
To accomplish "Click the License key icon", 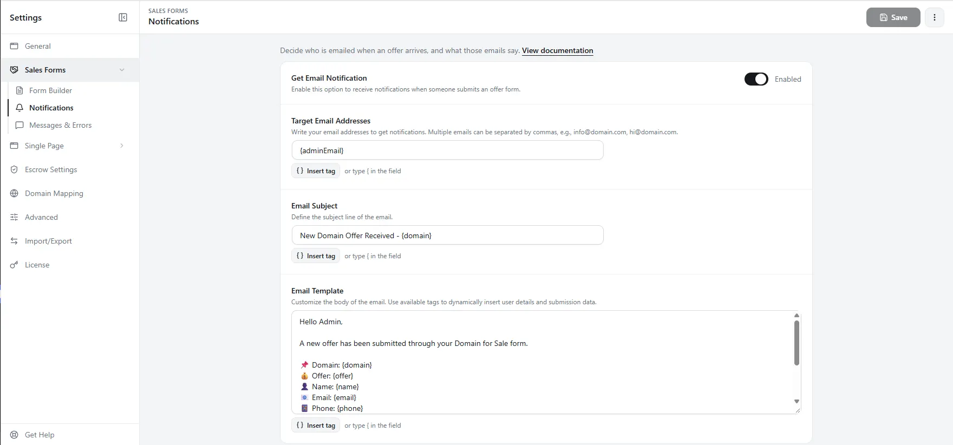I will coord(15,265).
